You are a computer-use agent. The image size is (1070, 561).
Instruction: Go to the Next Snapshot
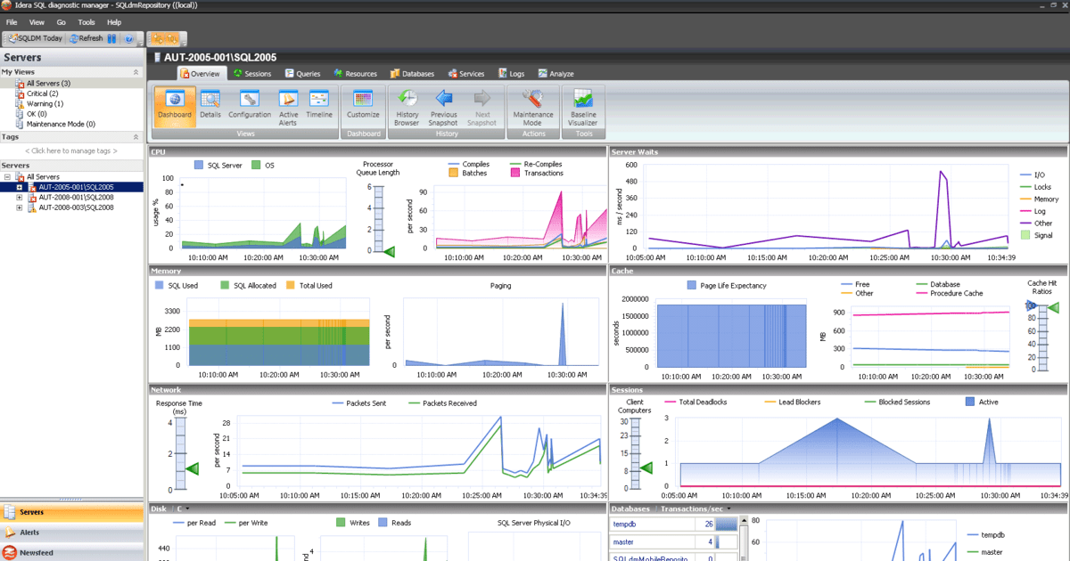coord(482,107)
